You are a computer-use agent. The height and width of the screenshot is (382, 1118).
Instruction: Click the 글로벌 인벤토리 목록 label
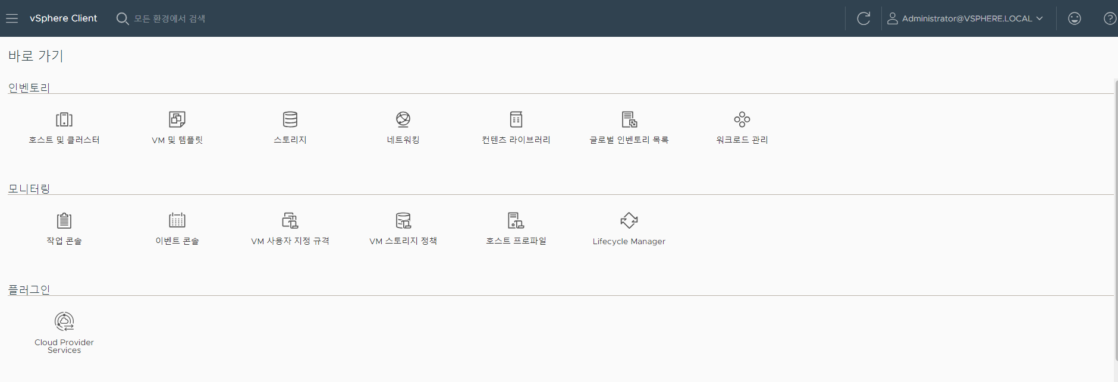click(x=629, y=140)
